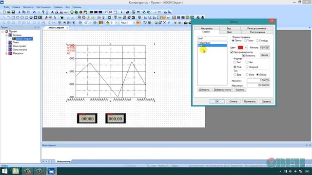Switch to the Расположение tab in dialog
Screen dimensions: 312x175
tap(257, 32)
